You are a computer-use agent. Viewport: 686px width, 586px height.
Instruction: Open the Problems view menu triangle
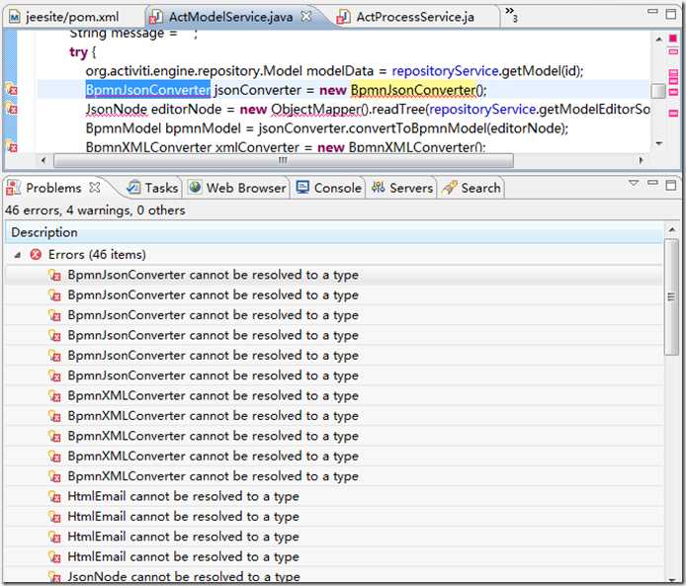click(x=633, y=183)
